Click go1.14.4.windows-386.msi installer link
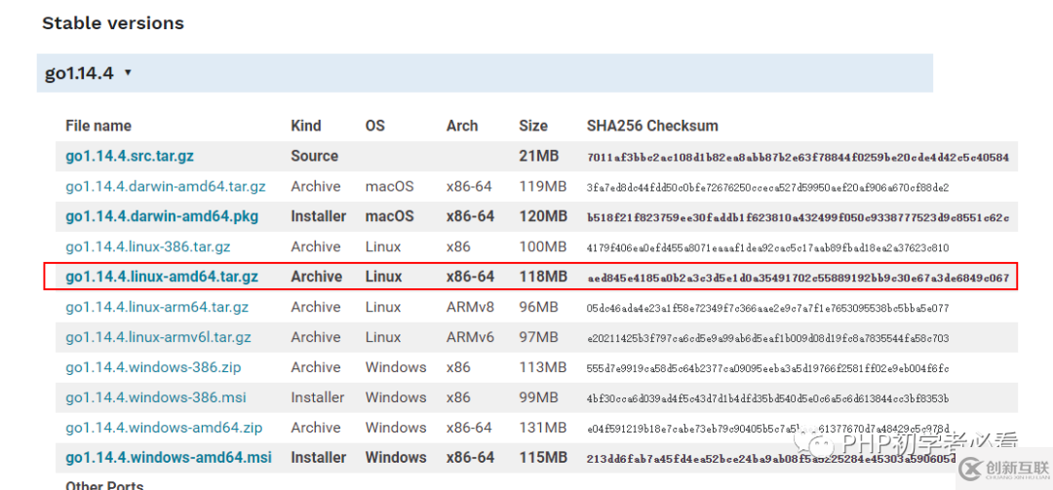 point(155,397)
